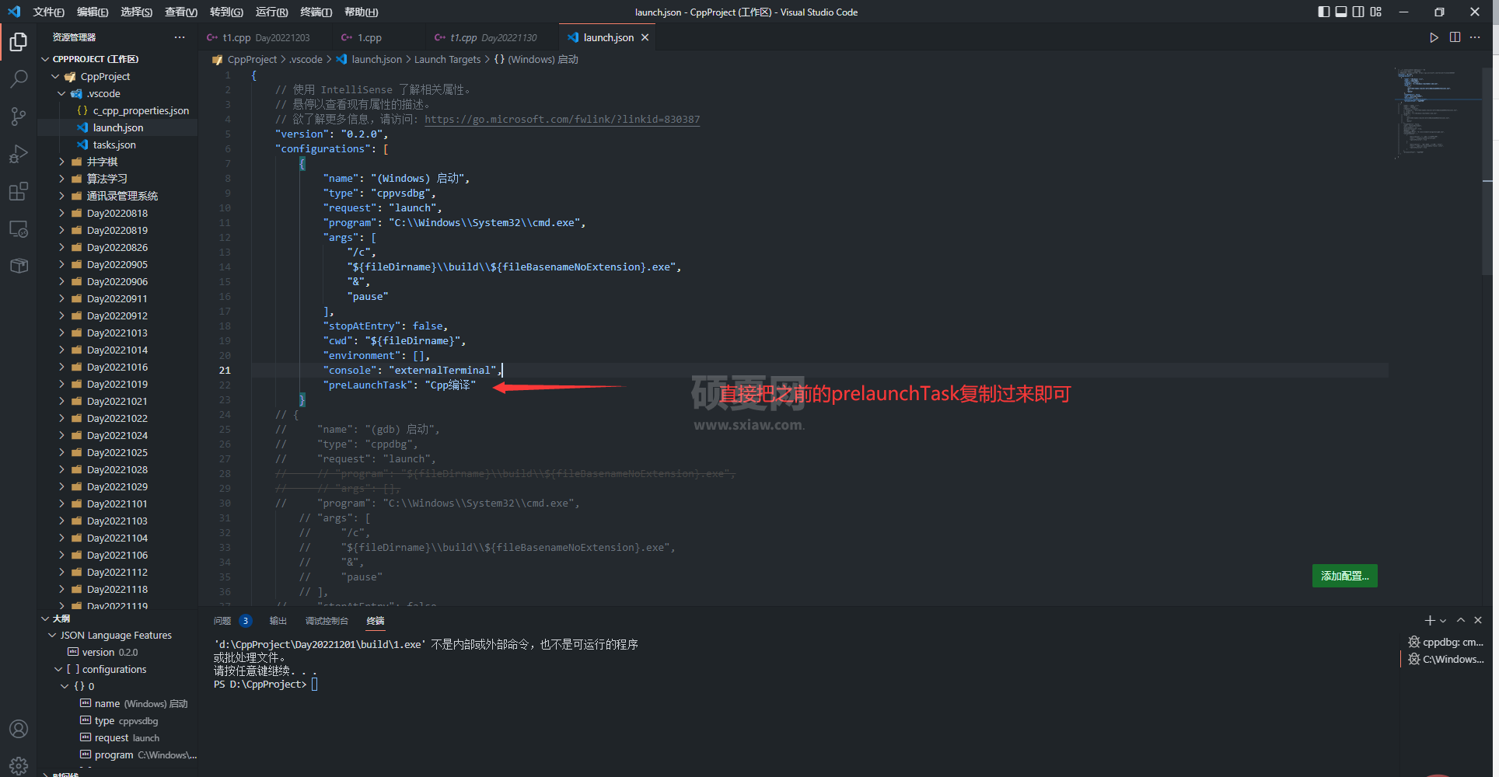Collapse the CPPPROJECT workspace section

coord(45,59)
